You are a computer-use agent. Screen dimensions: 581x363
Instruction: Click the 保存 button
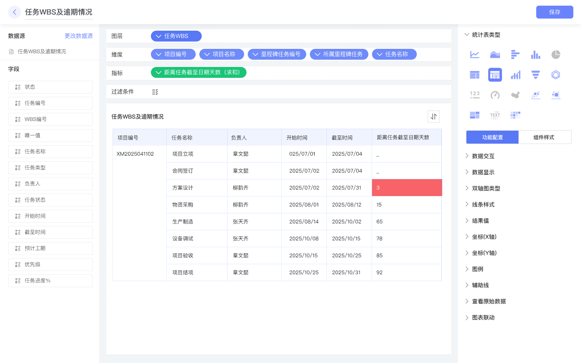[554, 12]
